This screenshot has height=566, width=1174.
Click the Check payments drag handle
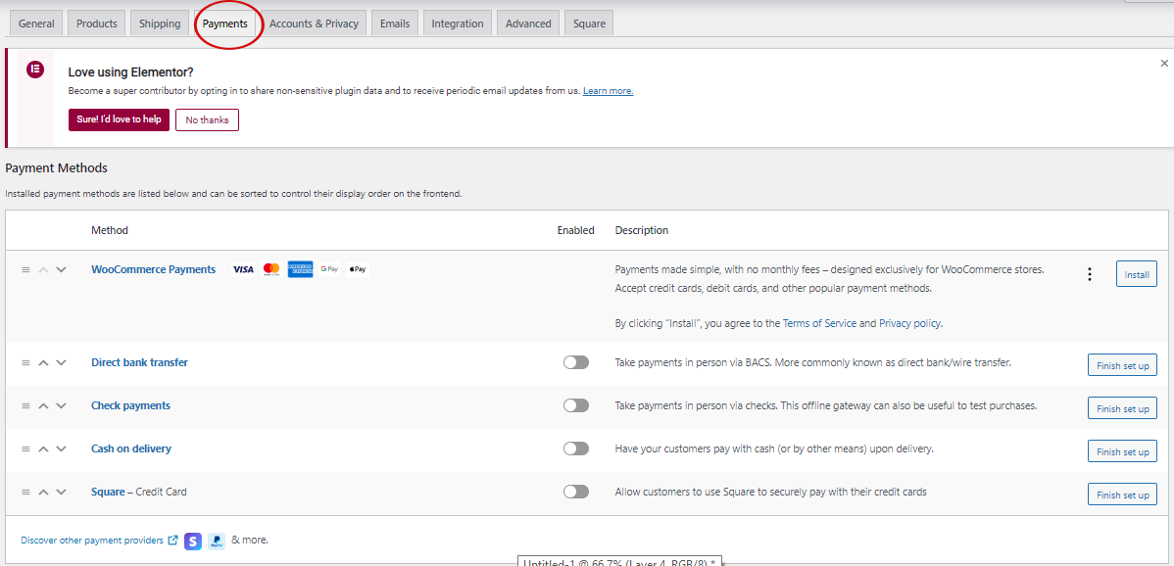point(25,406)
